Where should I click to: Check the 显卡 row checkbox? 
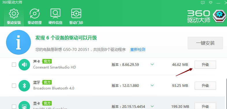click(14, 106)
